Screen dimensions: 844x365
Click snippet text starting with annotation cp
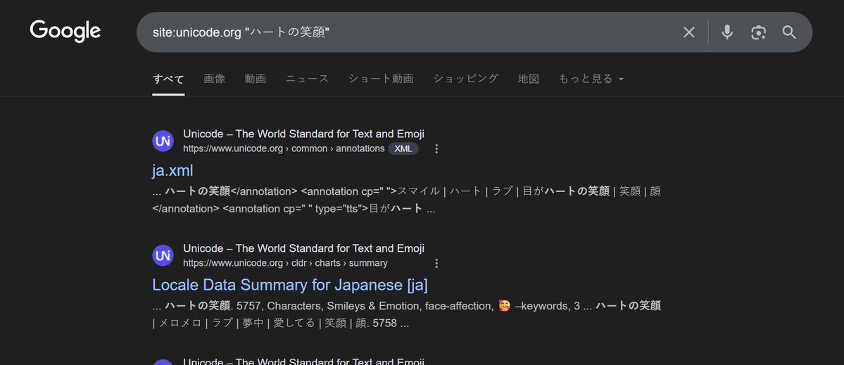[406, 200]
